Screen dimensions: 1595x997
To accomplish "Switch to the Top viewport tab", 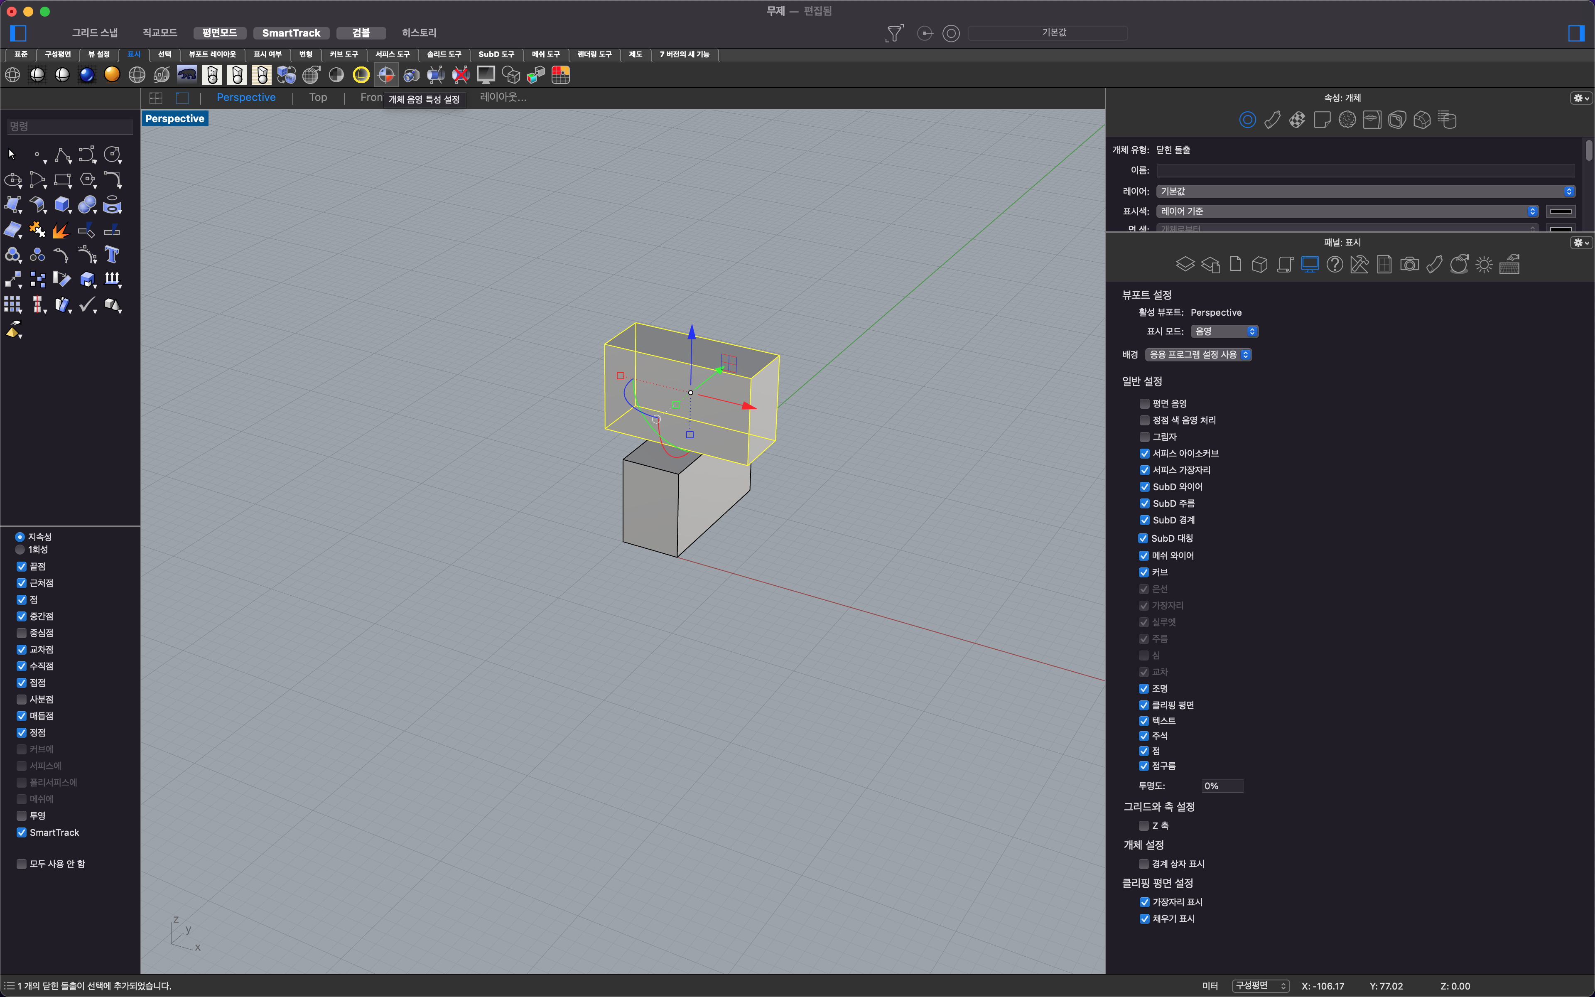I will (318, 98).
